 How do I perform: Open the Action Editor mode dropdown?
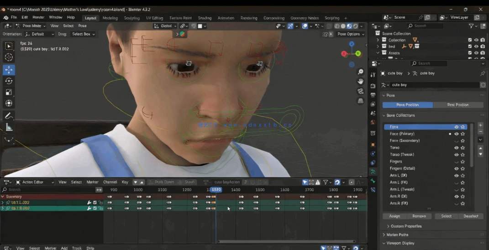pos(35,182)
